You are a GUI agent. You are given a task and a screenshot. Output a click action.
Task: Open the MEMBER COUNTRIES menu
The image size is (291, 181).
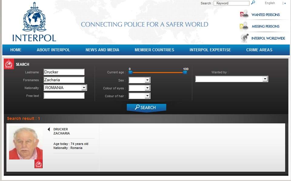click(x=154, y=50)
